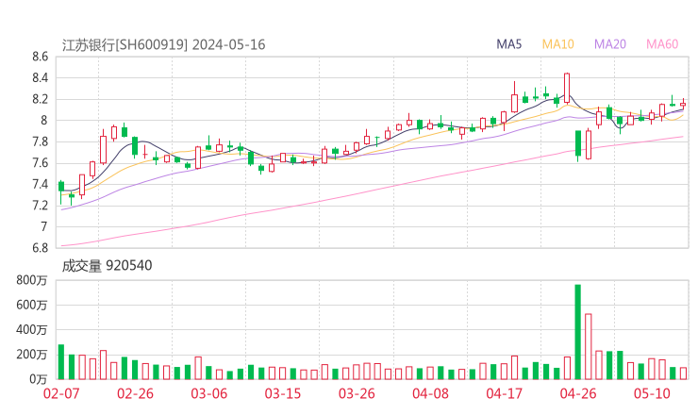Click the 6.8 price axis label
The width and height of the screenshot is (698, 415).
pos(40,248)
